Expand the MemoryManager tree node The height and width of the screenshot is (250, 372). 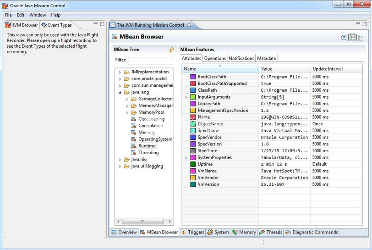click(127, 106)
